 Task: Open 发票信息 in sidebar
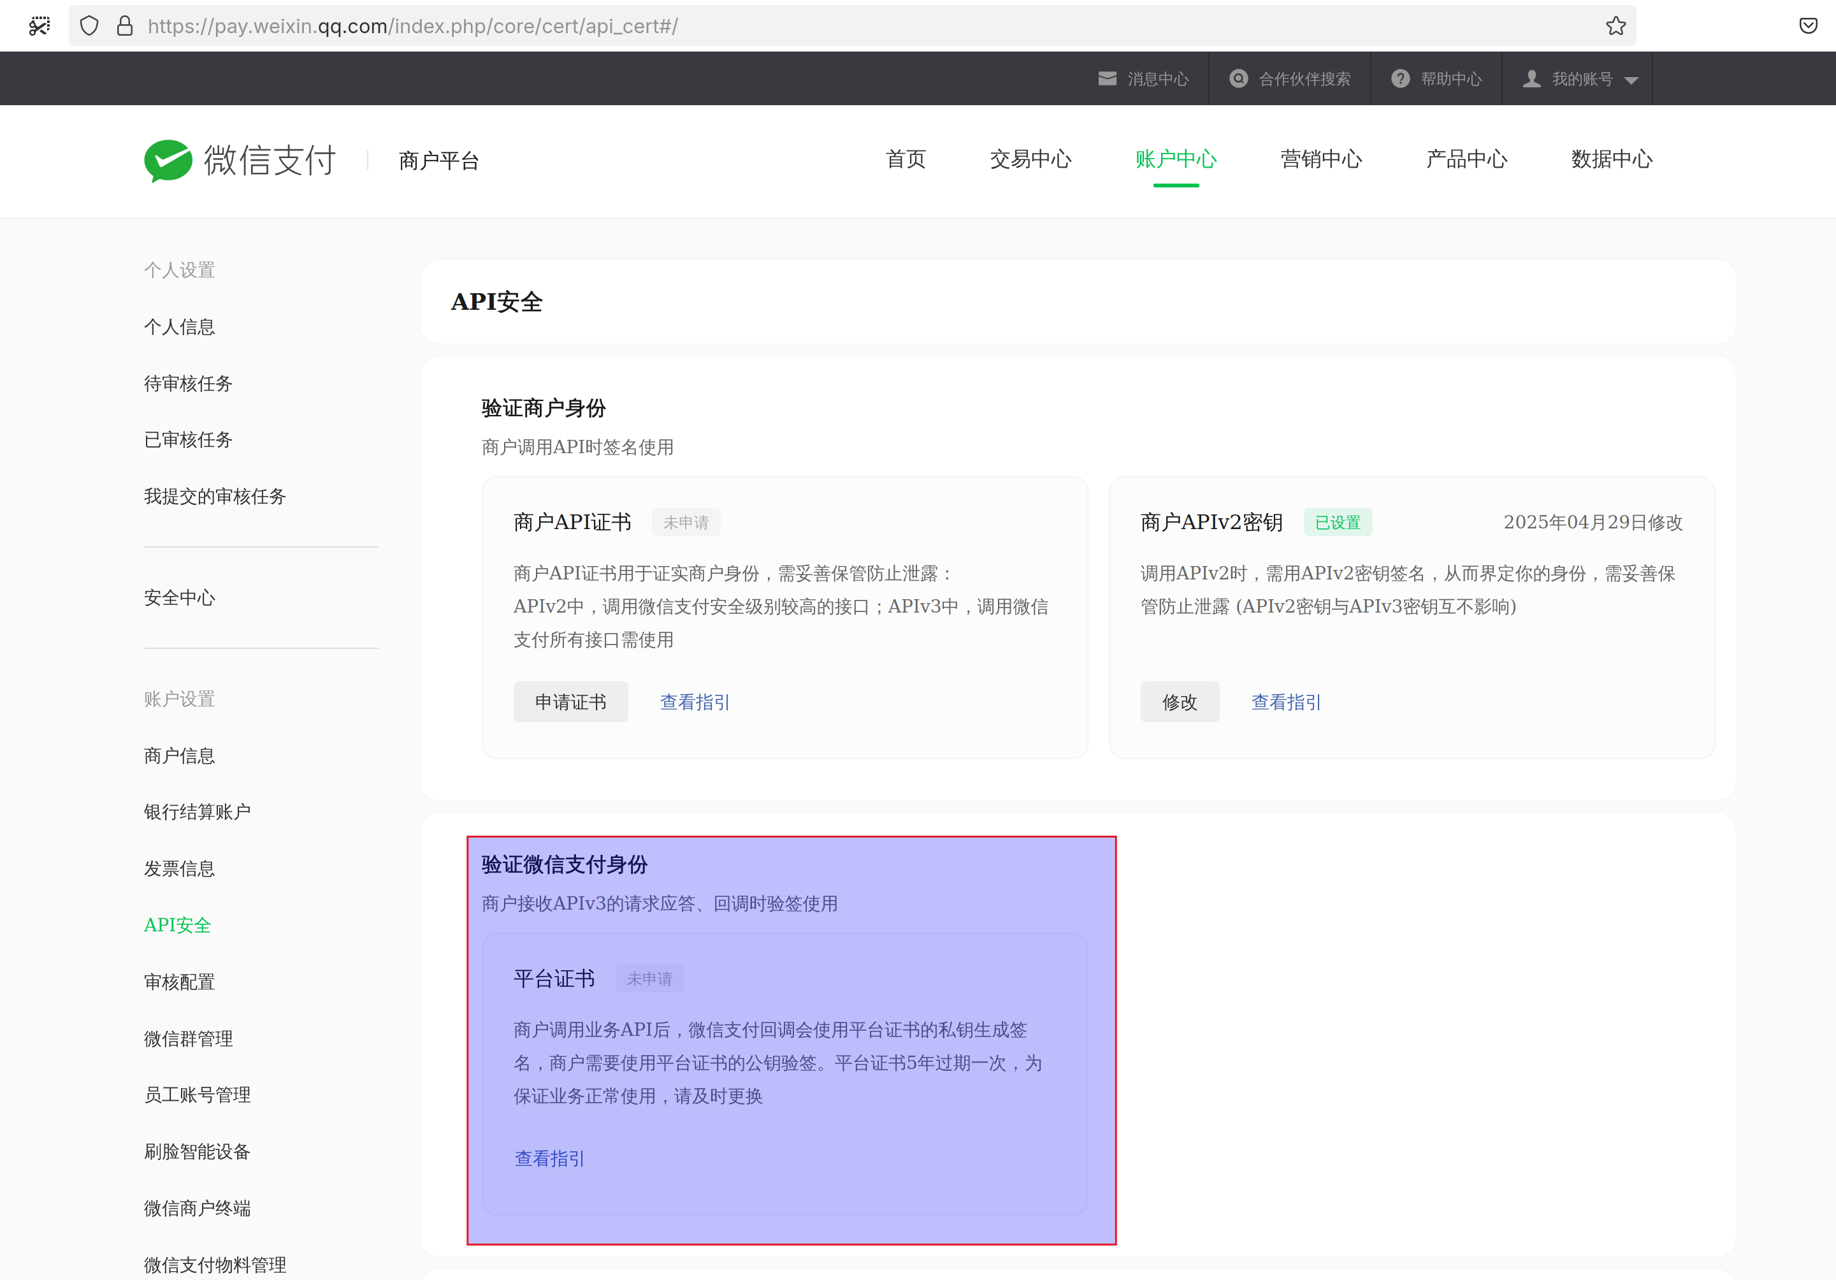(x=179, y=869)
